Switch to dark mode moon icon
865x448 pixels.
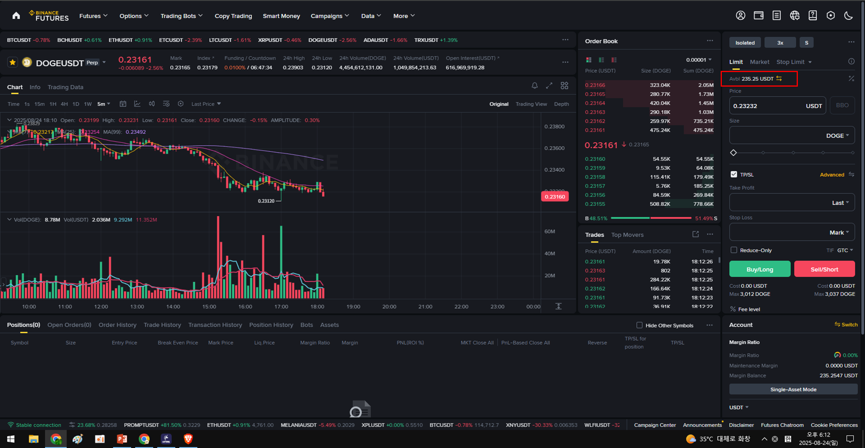pyautogui.click(x=848, y=16)
